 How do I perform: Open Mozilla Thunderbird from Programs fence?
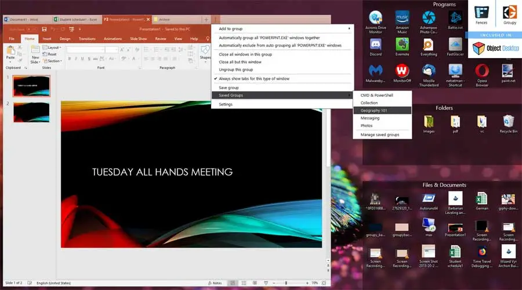pyautogui.click(x=429, y=75)
